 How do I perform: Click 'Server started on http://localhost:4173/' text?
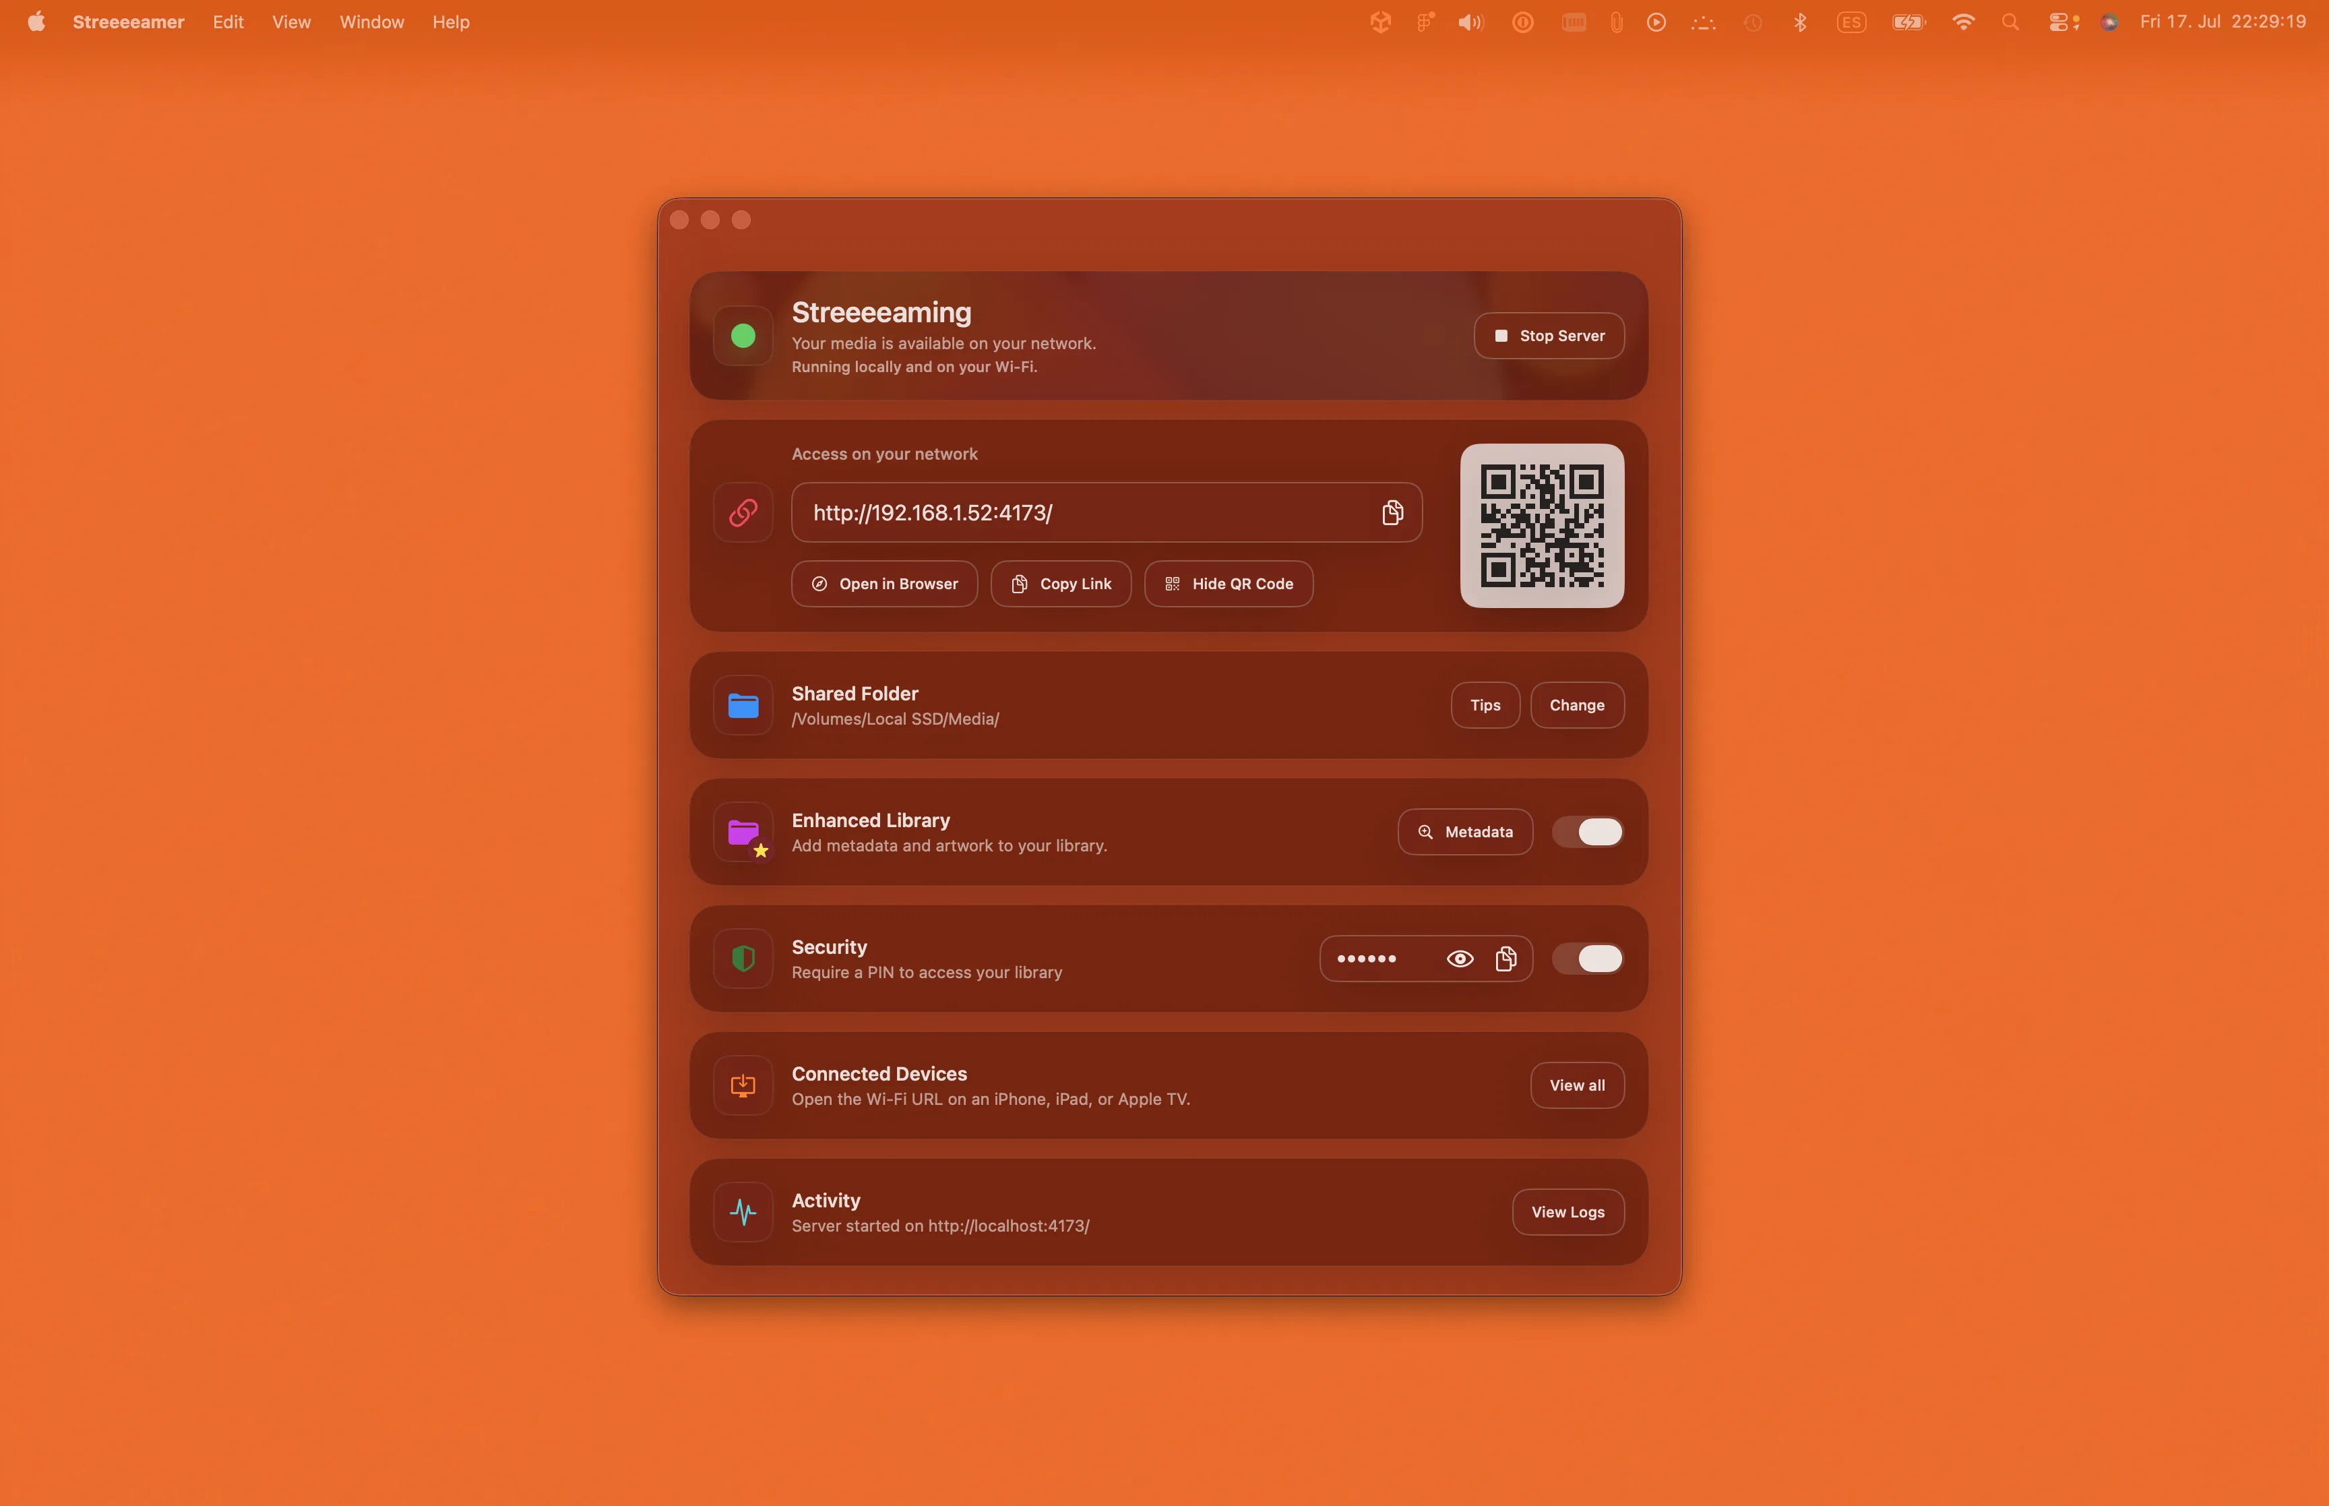[x=940, y=1226]
